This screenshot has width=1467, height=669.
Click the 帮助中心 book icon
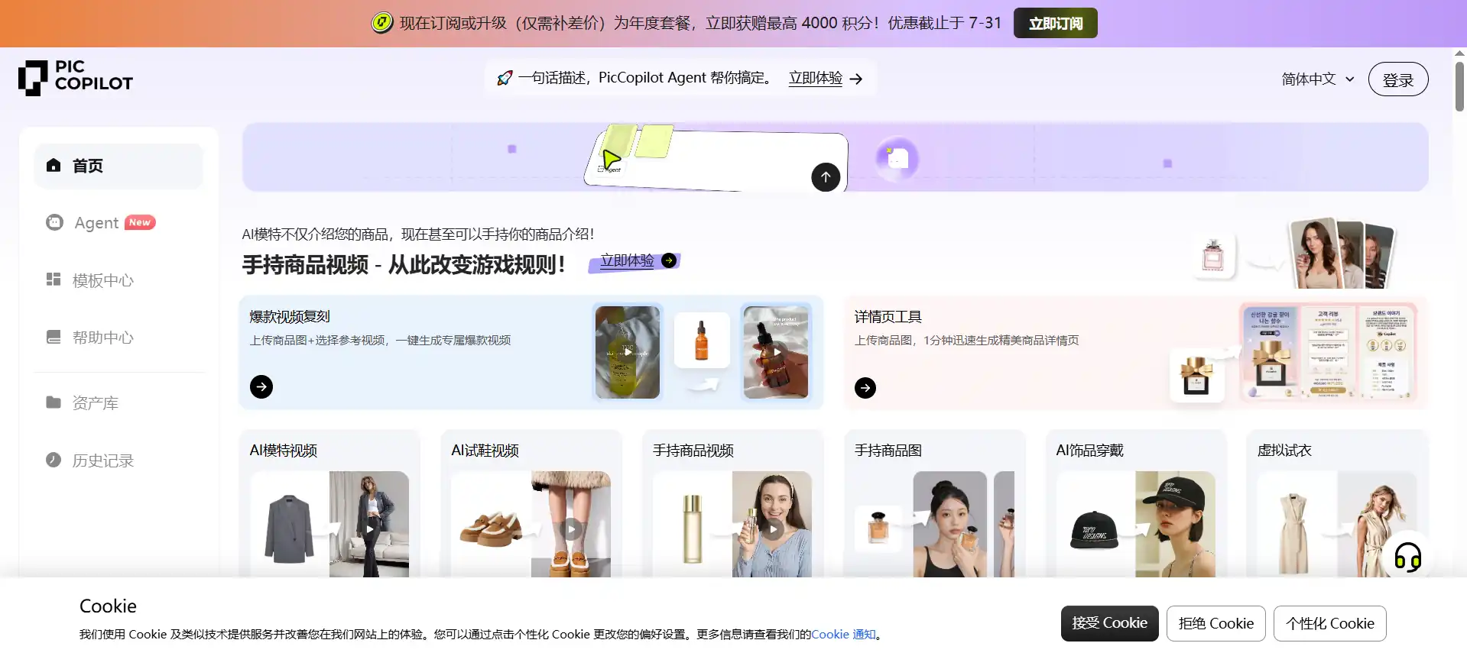[x=54, y=337]
